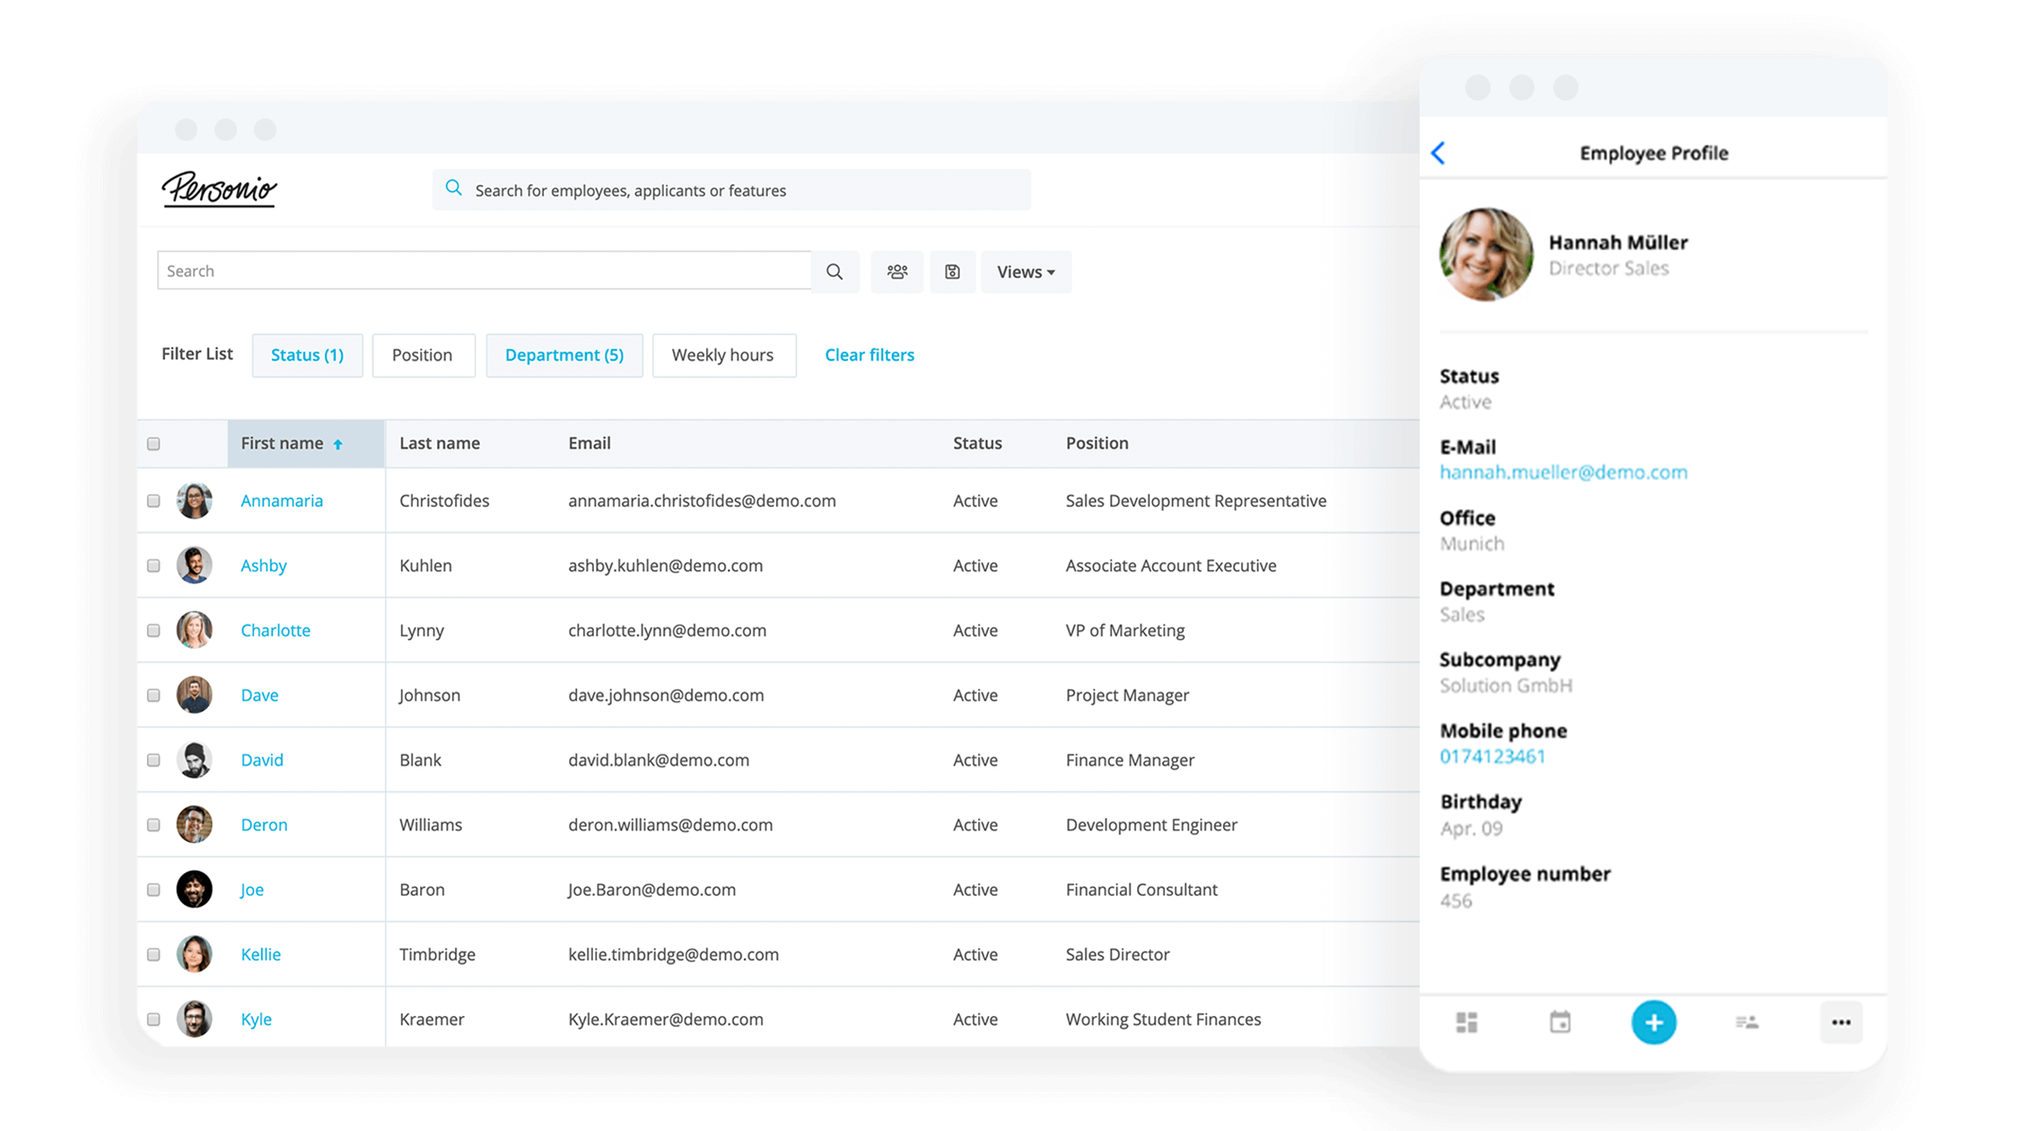This screenshot has width=2028, height=1131.
Task: Select the Weekly hours filter tab
Action: 722,354
